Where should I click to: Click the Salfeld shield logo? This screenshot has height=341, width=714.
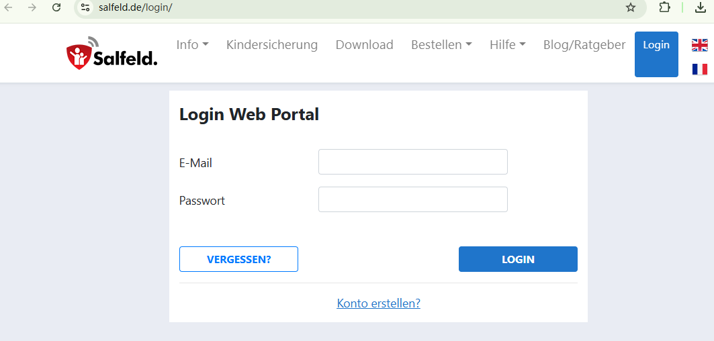[x=79, y=55]
